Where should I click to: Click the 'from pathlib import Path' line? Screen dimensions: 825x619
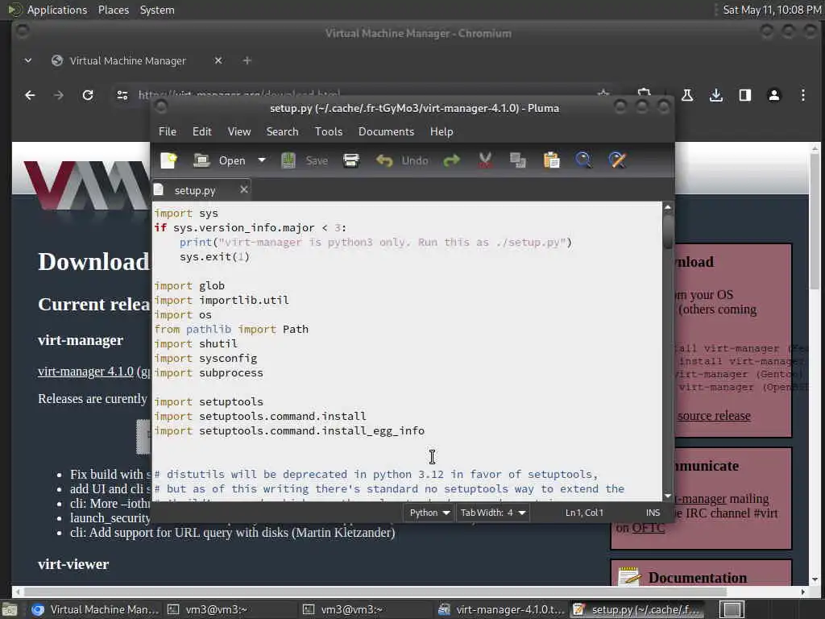click(231, 330)
